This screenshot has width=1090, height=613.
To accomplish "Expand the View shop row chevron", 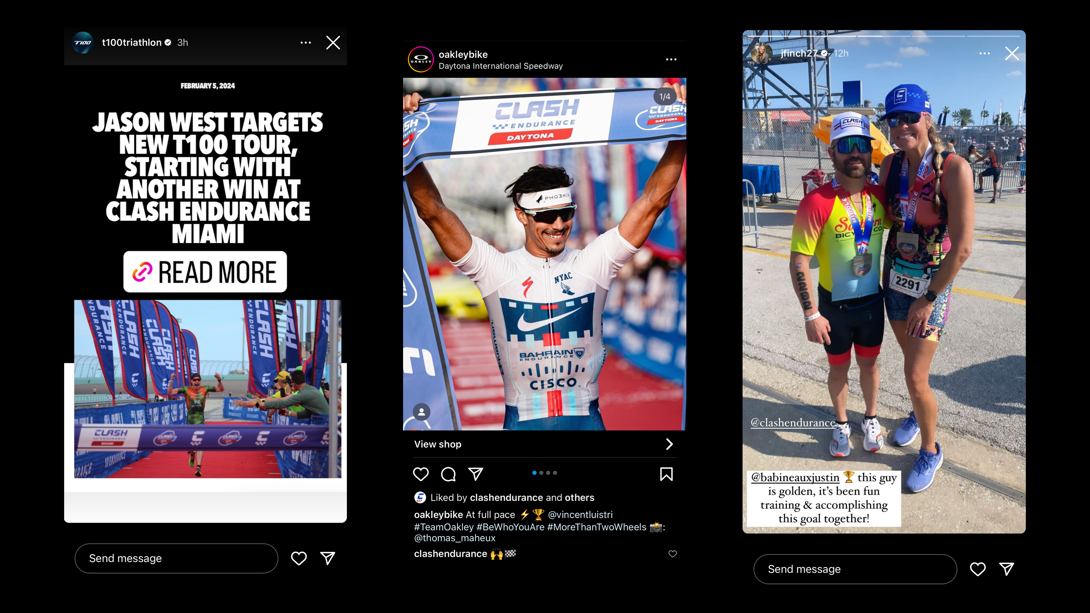I will 669,444.
